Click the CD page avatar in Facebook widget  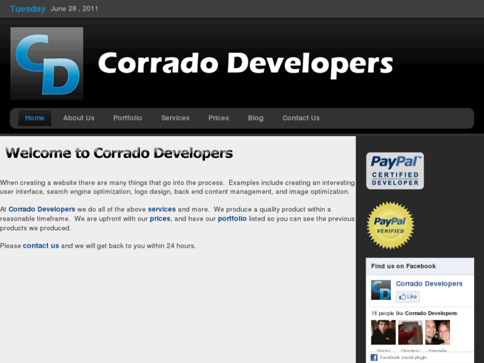click(x=381, y=290)
